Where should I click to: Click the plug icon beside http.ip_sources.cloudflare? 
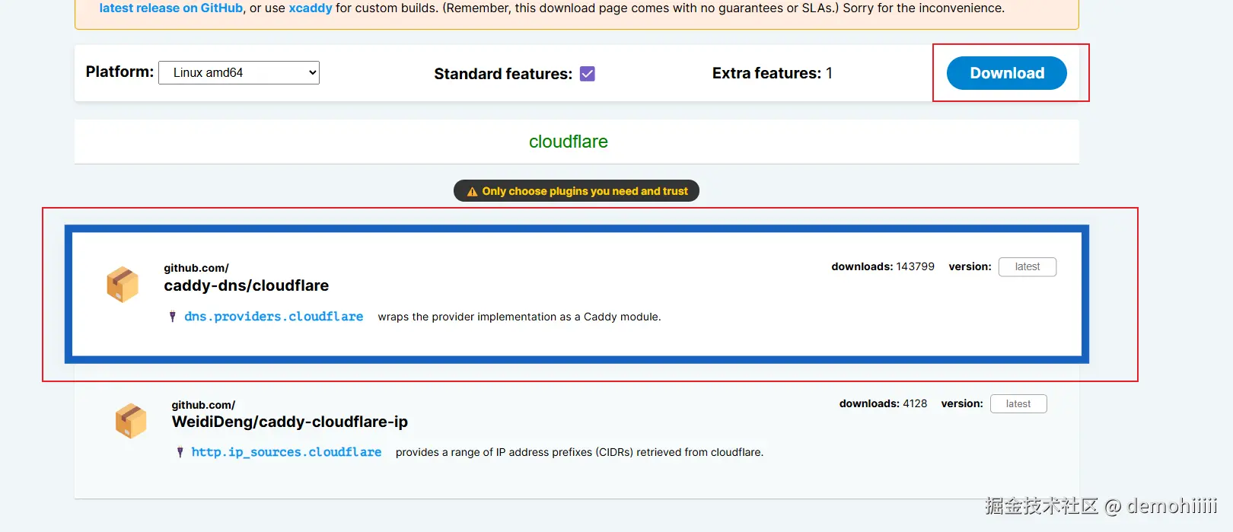click(180, 452)
